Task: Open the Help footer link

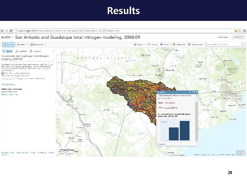Action: point(12,153)
